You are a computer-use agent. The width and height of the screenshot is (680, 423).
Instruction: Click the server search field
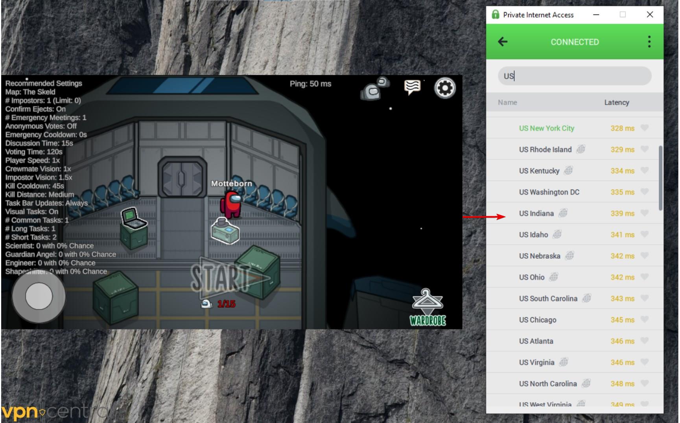coord(574,76)
